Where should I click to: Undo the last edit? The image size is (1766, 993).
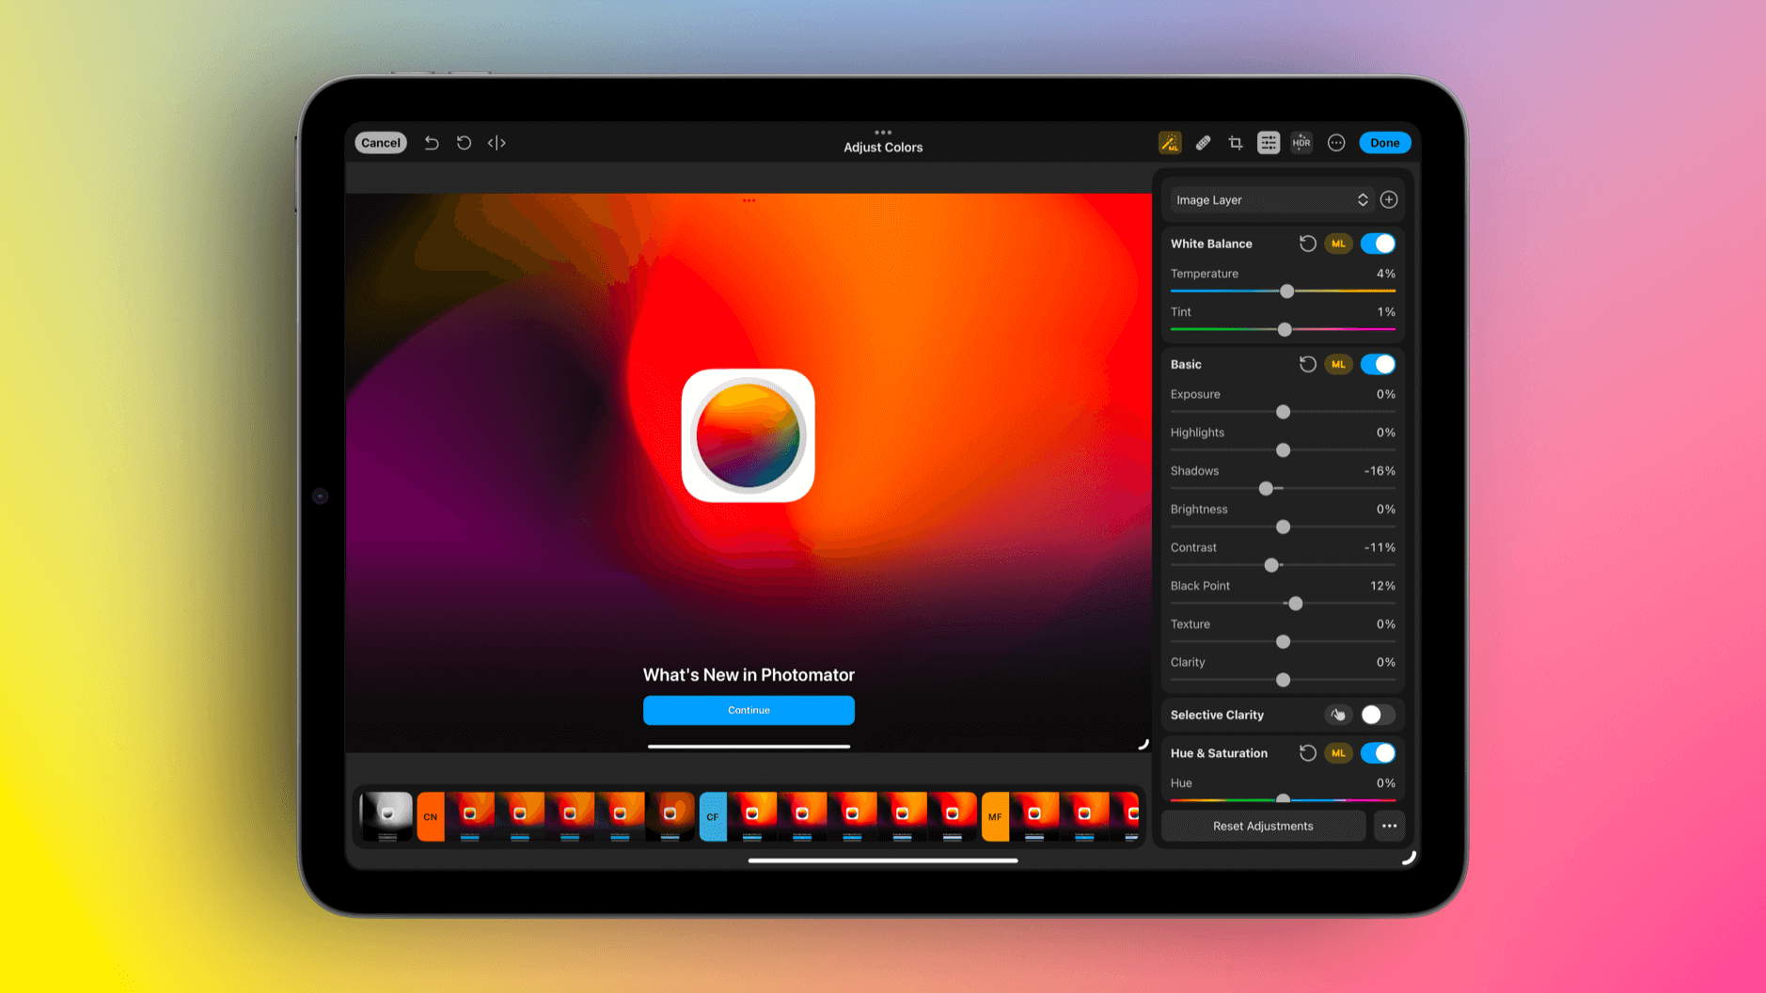tap(432, 143)
